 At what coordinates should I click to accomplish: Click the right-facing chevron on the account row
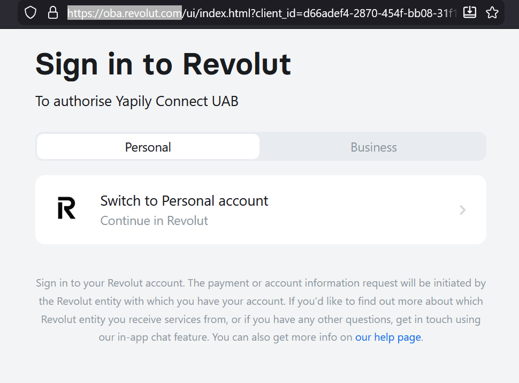pos(462,209)
